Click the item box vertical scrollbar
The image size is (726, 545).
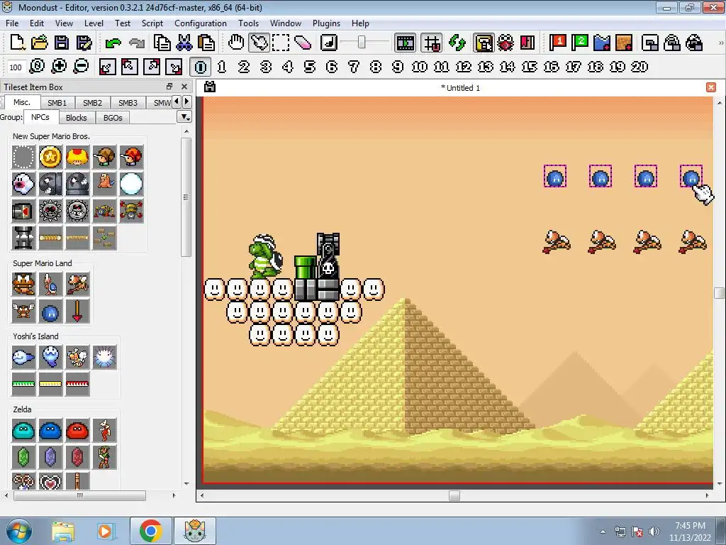pyautogui.click(x=186, y=197)
